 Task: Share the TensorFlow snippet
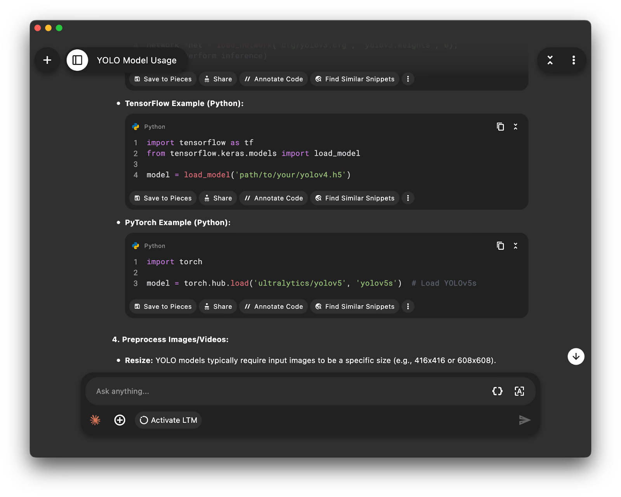(x=218, y=198)
